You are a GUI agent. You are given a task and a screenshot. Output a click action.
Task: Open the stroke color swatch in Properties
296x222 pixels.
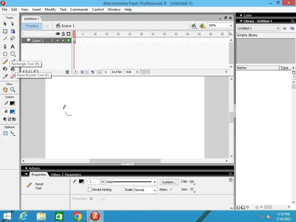pyautogui.click(x=81, y=182)
